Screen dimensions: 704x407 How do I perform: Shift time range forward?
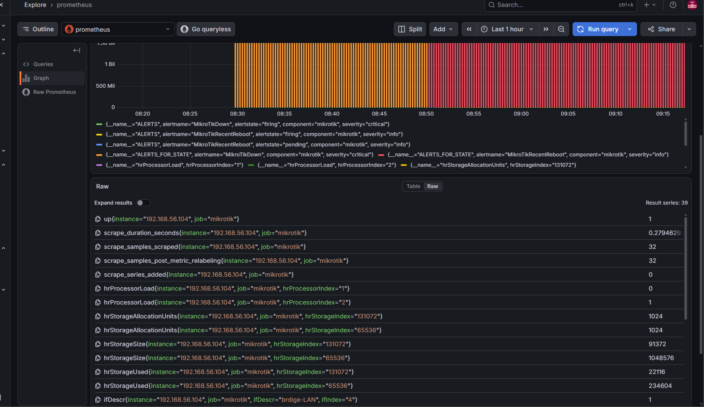[x=546, y=29]
